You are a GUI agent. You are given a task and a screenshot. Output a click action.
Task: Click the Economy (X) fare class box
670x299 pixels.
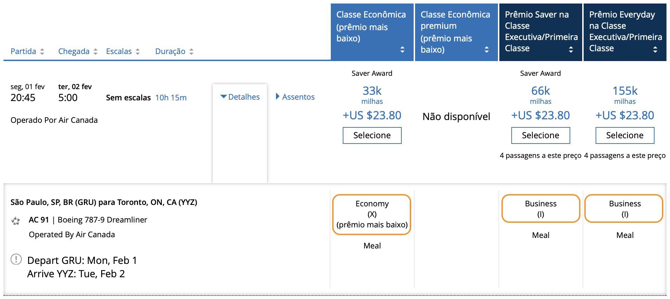[372, 214]
